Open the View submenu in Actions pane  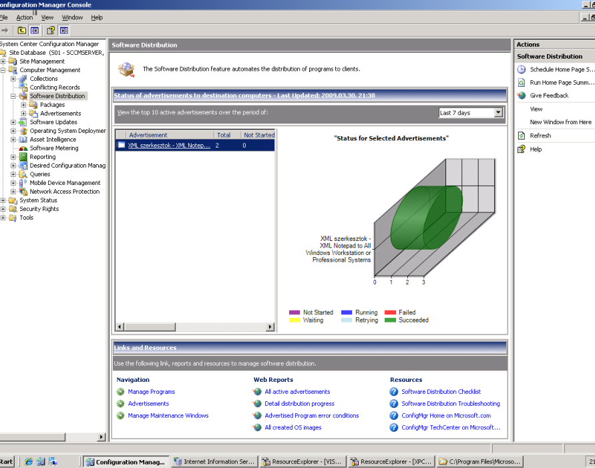click(536, 109)
